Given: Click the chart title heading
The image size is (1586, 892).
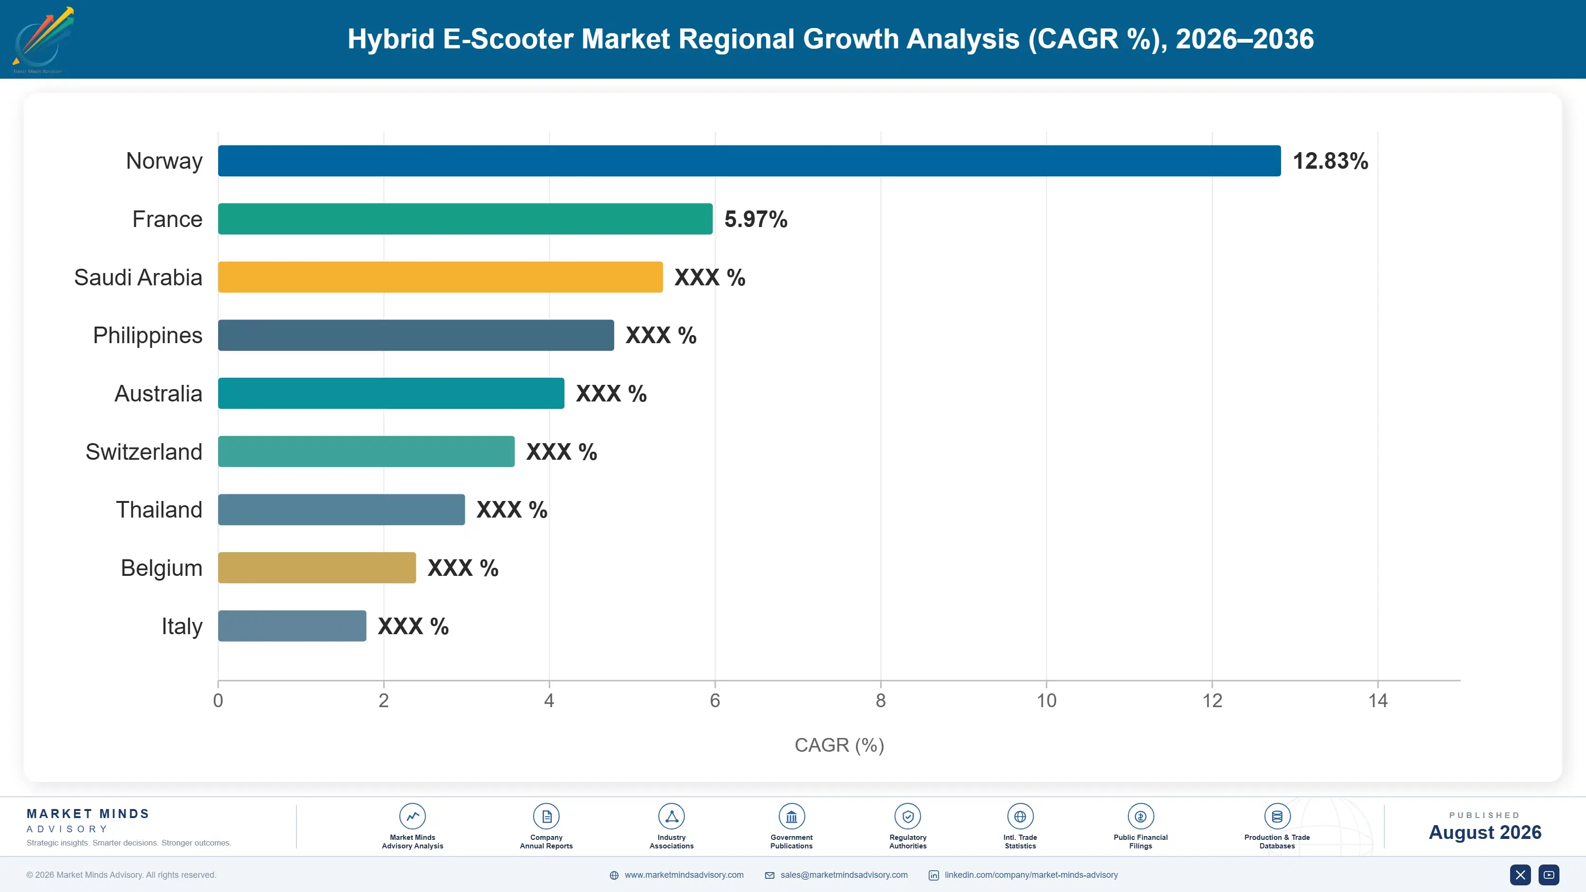Looking at the screenshot, I should point(830,39).
